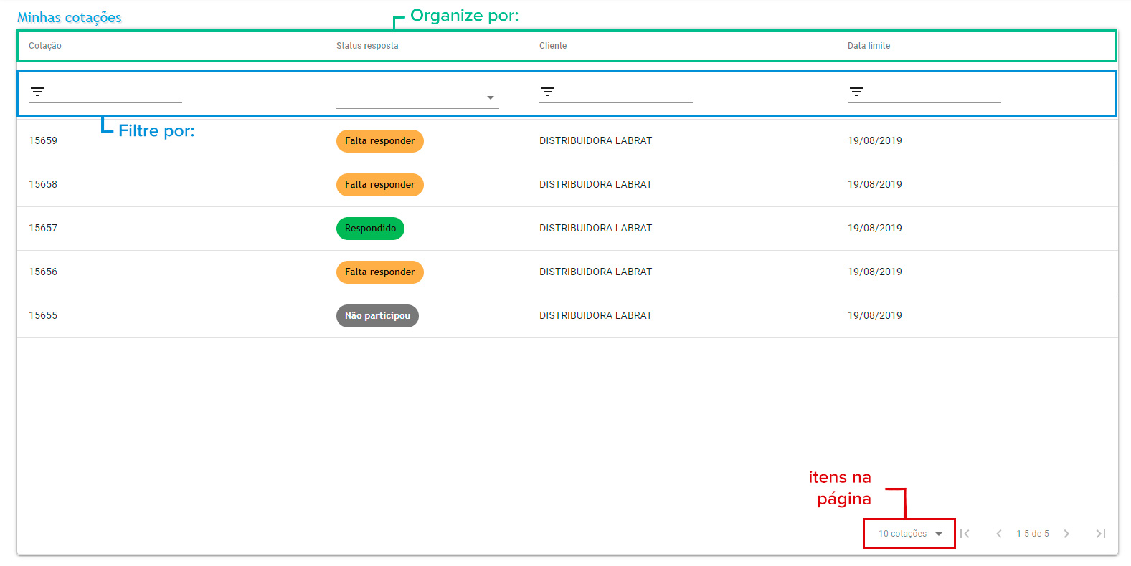Screen dimensions: 1131x566
Task: Open the Status resposta filter dropdown
Action: (x=417, y=97)
